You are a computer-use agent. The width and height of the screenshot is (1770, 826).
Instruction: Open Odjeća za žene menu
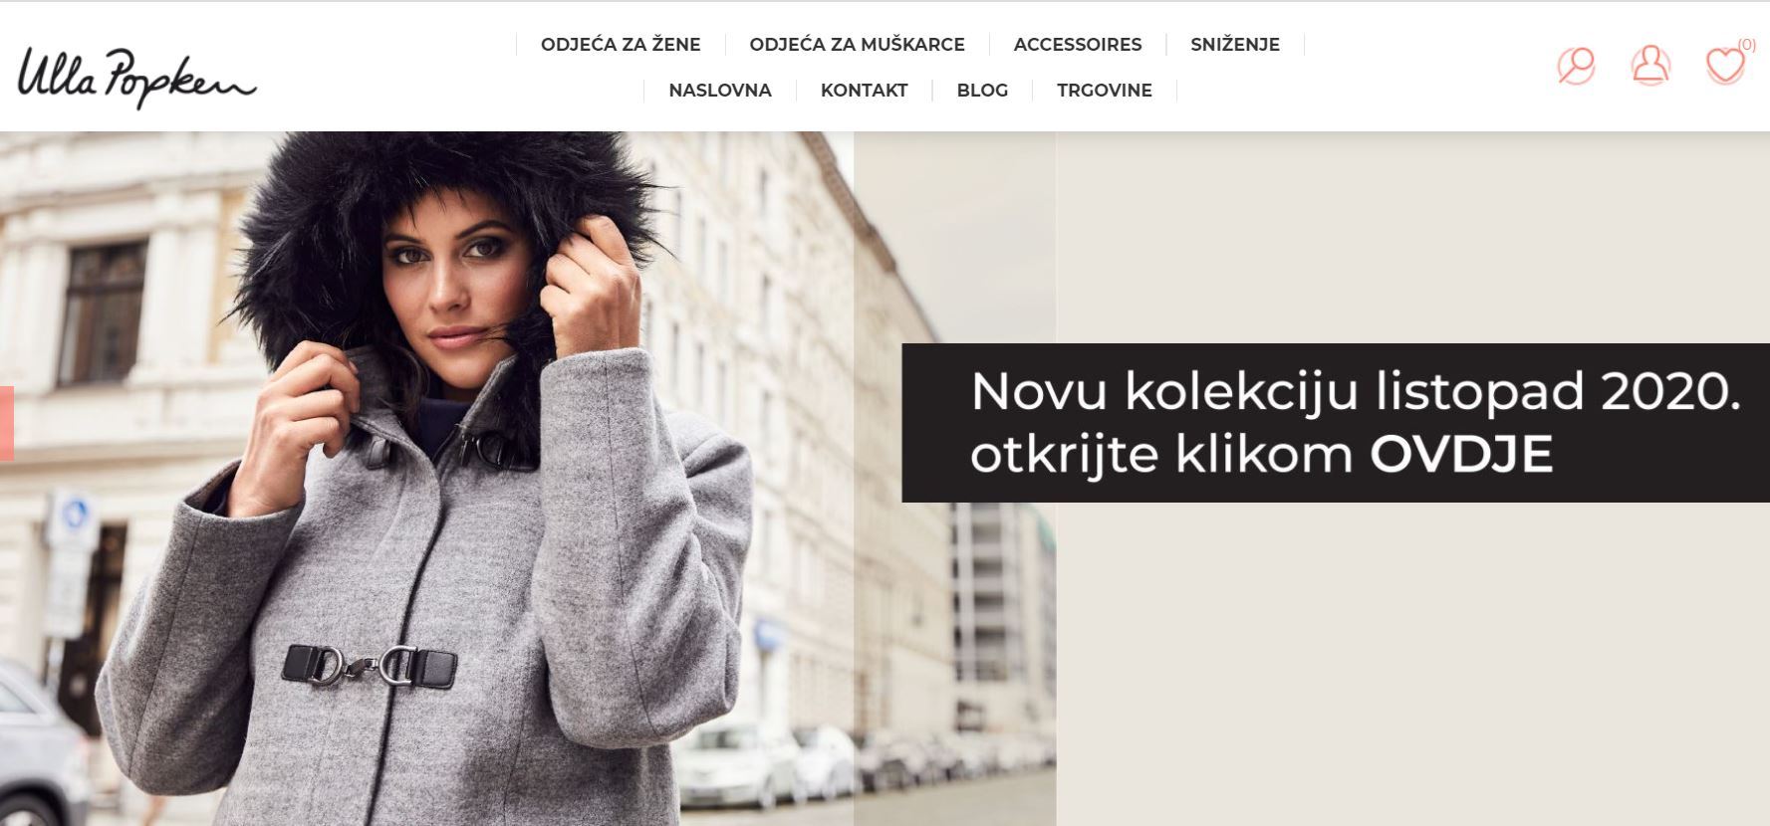tap(621, 45)
